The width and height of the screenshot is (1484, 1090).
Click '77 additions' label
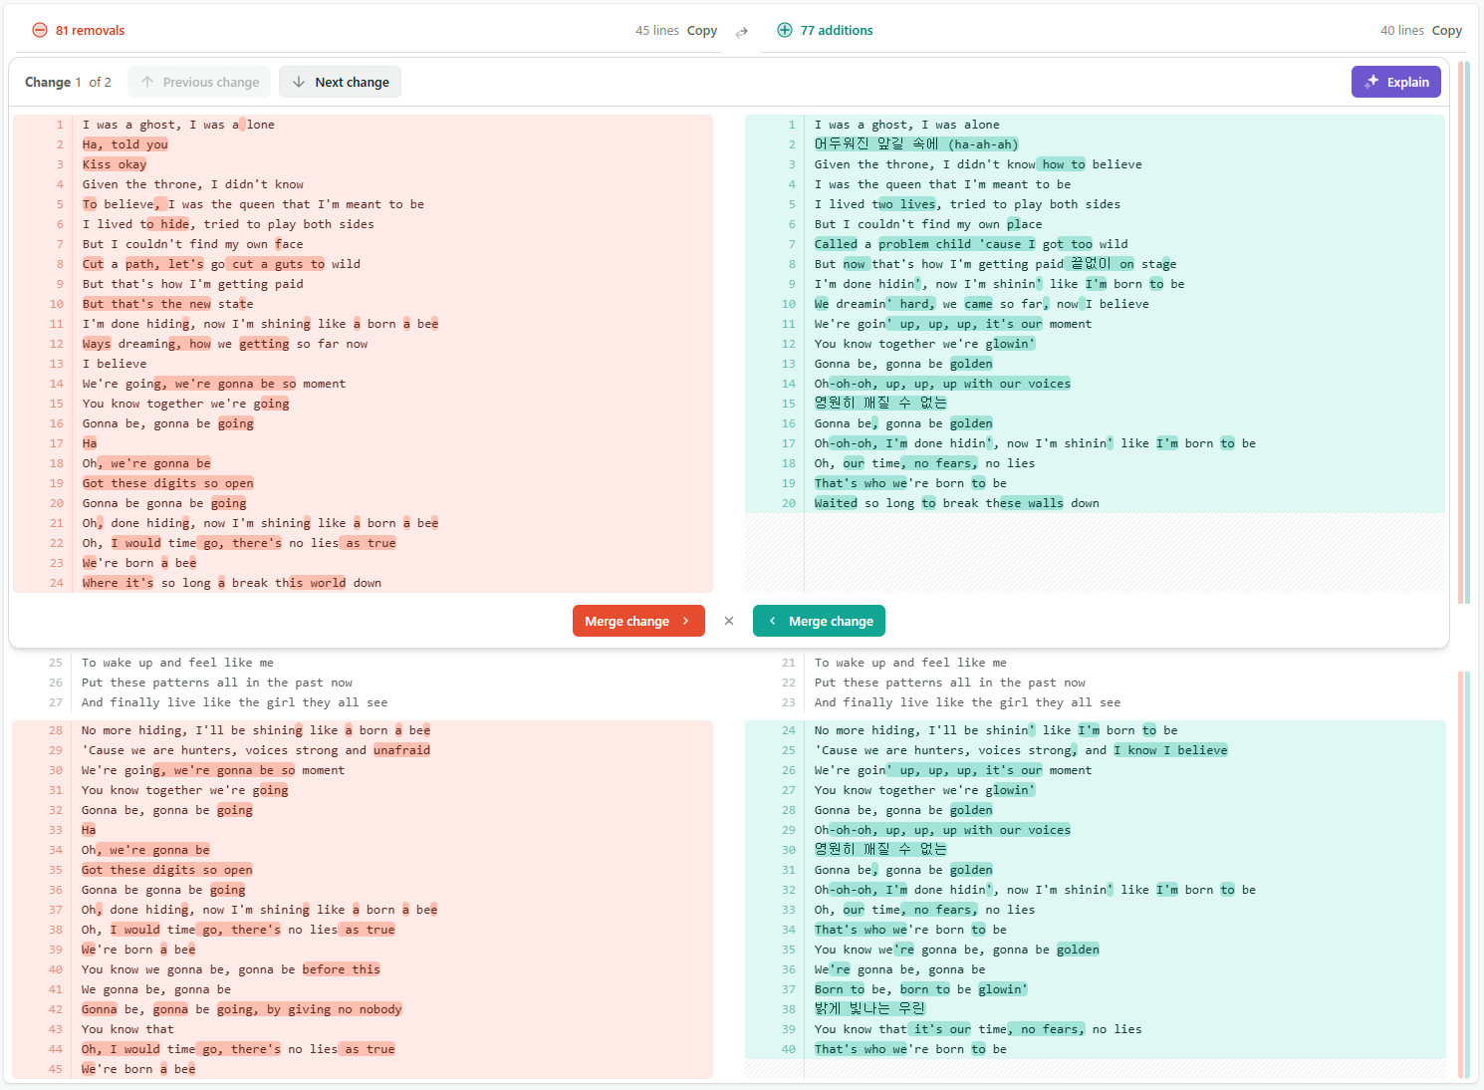[837, 31]
